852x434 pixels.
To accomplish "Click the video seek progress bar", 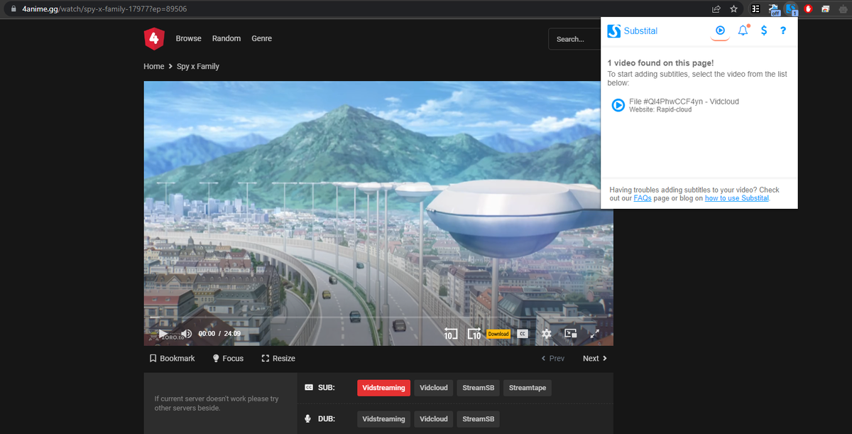I will pos(378,317).
